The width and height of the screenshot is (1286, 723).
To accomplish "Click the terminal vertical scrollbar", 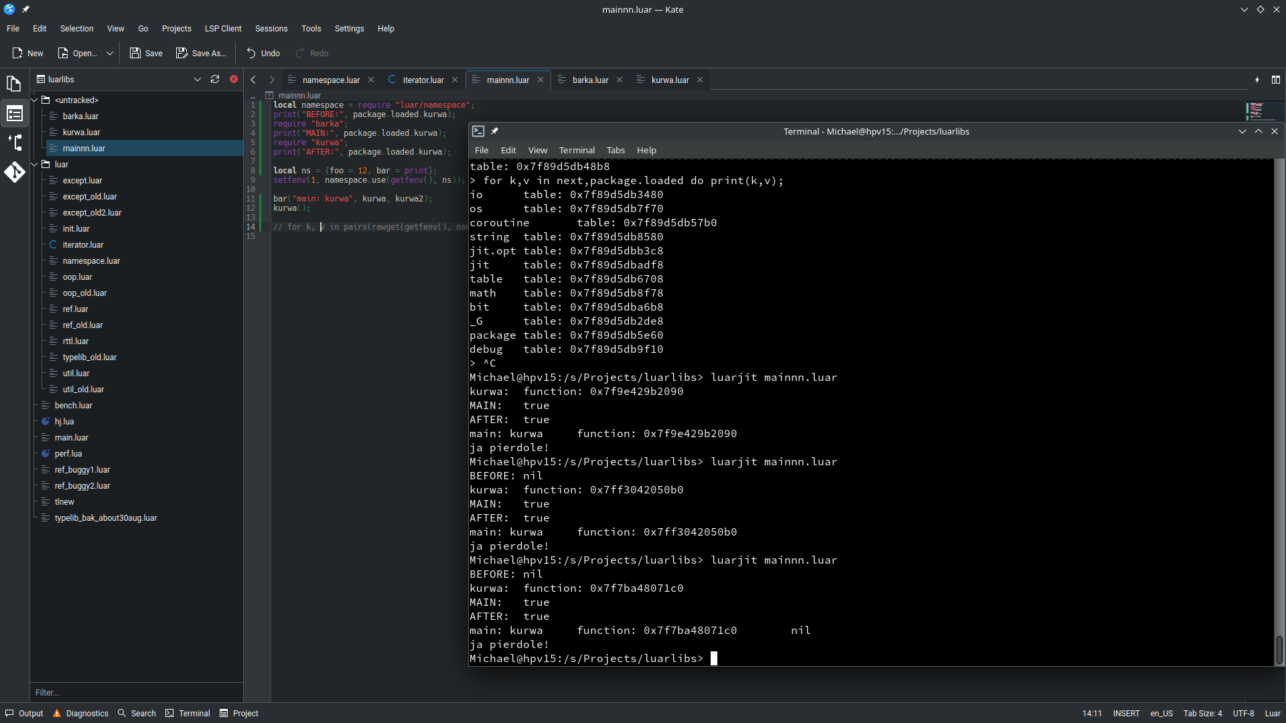I will click(x=1279, y=649).
